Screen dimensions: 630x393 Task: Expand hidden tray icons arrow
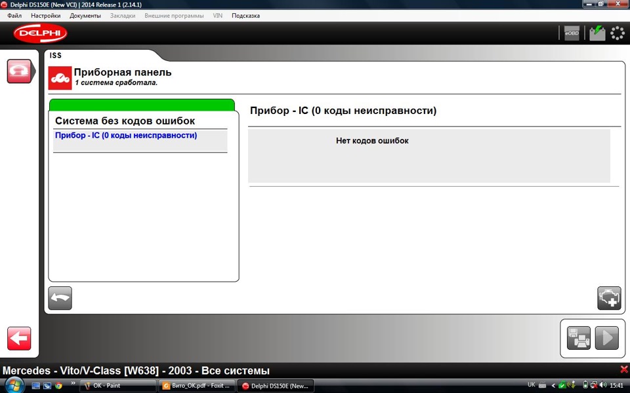[x=553, y=385]
